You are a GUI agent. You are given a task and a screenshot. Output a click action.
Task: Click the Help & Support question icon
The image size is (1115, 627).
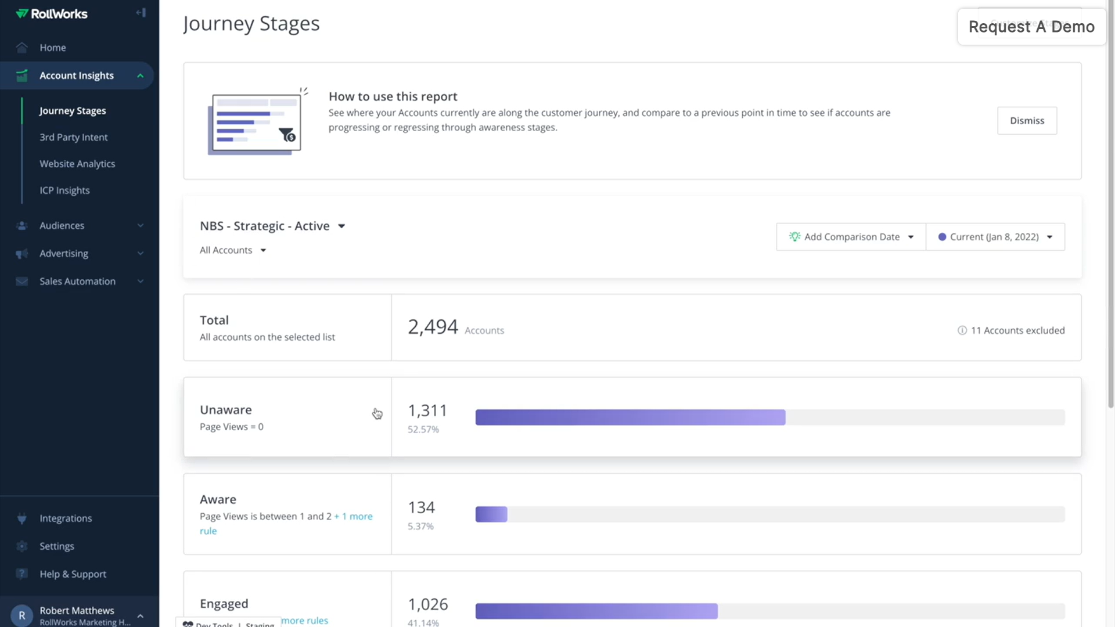[x=22, y=574]
